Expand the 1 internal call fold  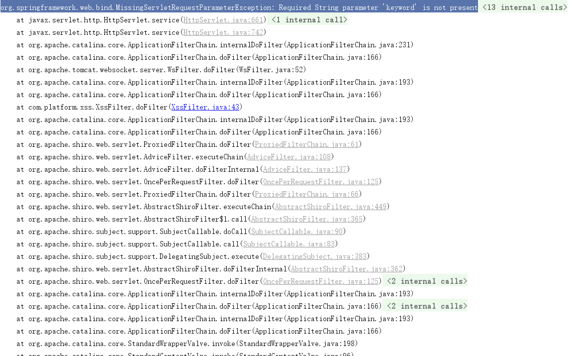click(x=309, y=20)
